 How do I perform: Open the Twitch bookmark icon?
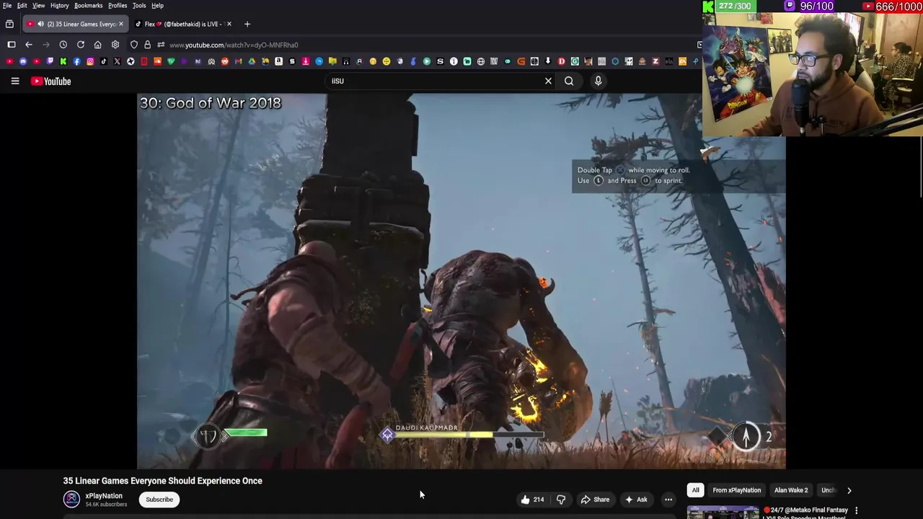click(50, 61)
